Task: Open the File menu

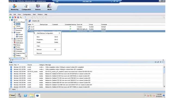Action: point(11,14)
